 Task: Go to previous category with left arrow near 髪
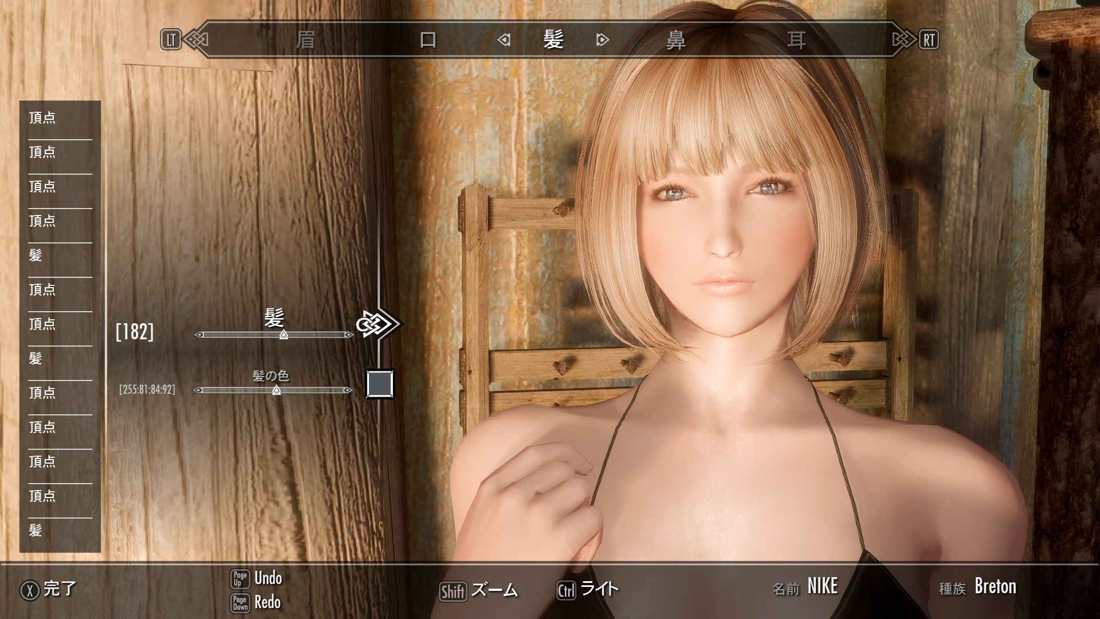click(504, 40)
